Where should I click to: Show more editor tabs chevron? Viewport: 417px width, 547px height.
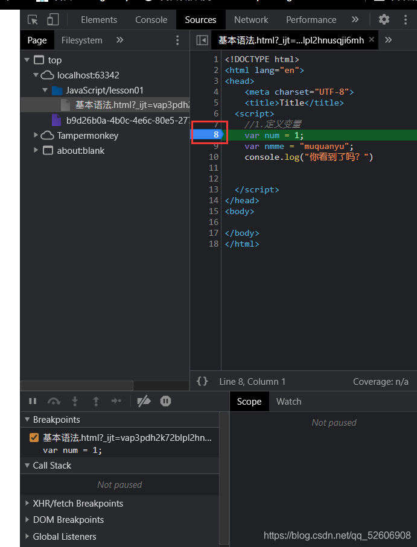tap(388, 40)
